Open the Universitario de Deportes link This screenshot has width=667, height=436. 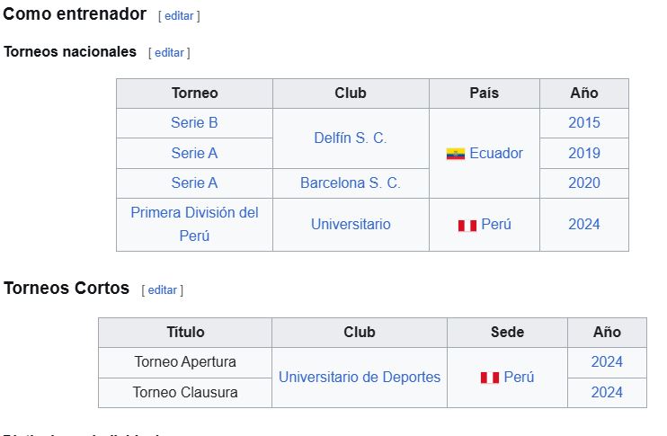[360, 378]
